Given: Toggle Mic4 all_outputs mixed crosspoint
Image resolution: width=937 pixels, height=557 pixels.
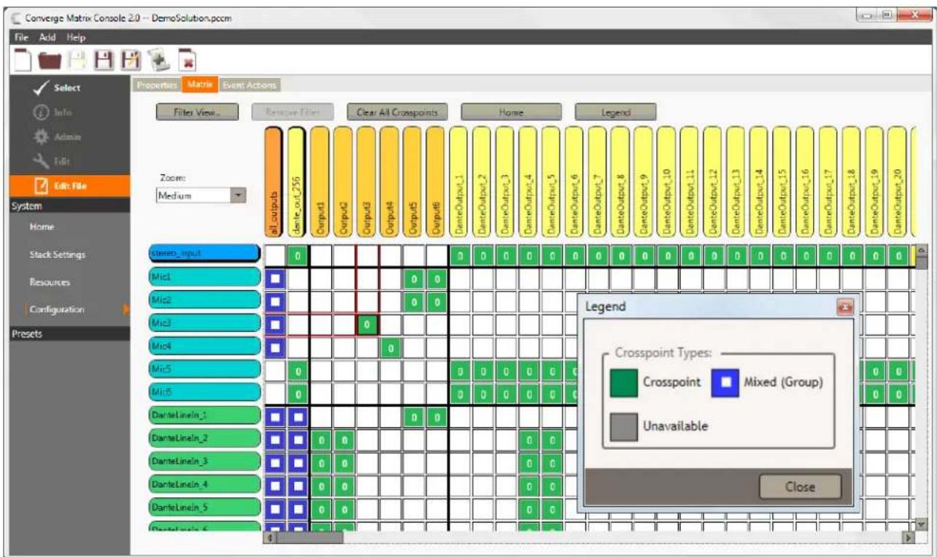Looking at the screenshot, I should coord(275,348).
